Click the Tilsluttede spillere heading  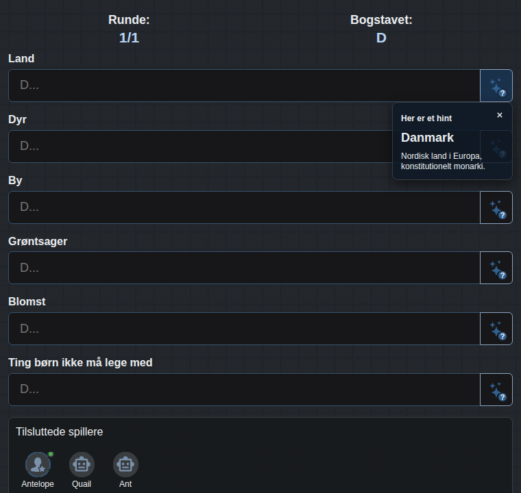pyautogui.click(x=60, y=432)
